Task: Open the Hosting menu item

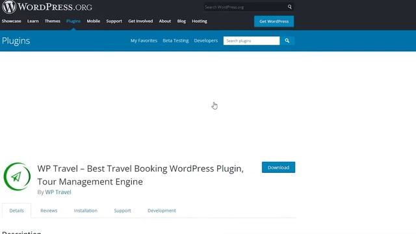Action: [200, 21]
